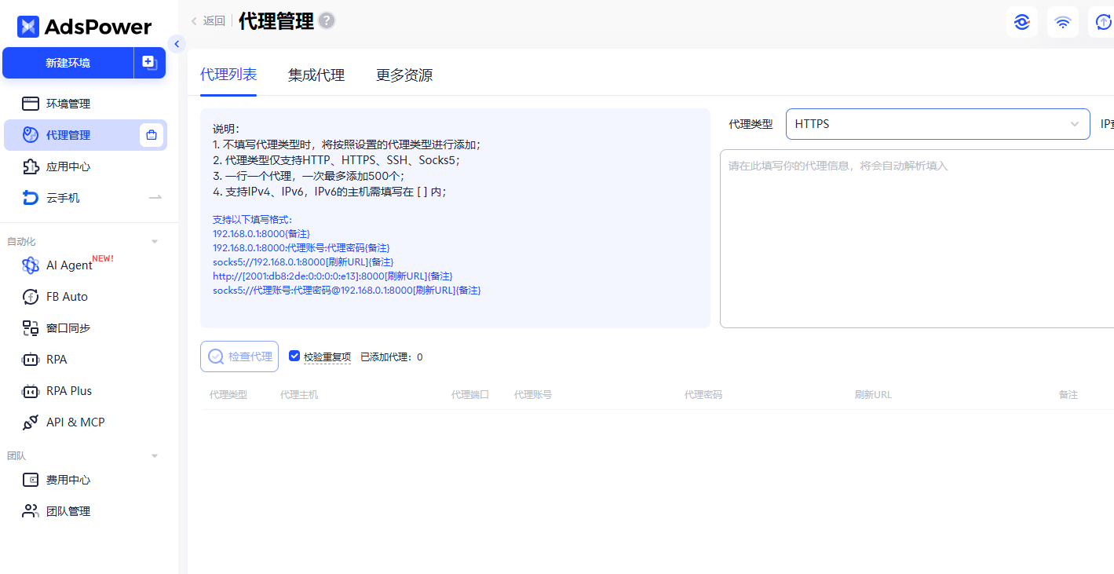Click 环境管理 window icon
1114x574 pixels.
[x=31, y=104]
